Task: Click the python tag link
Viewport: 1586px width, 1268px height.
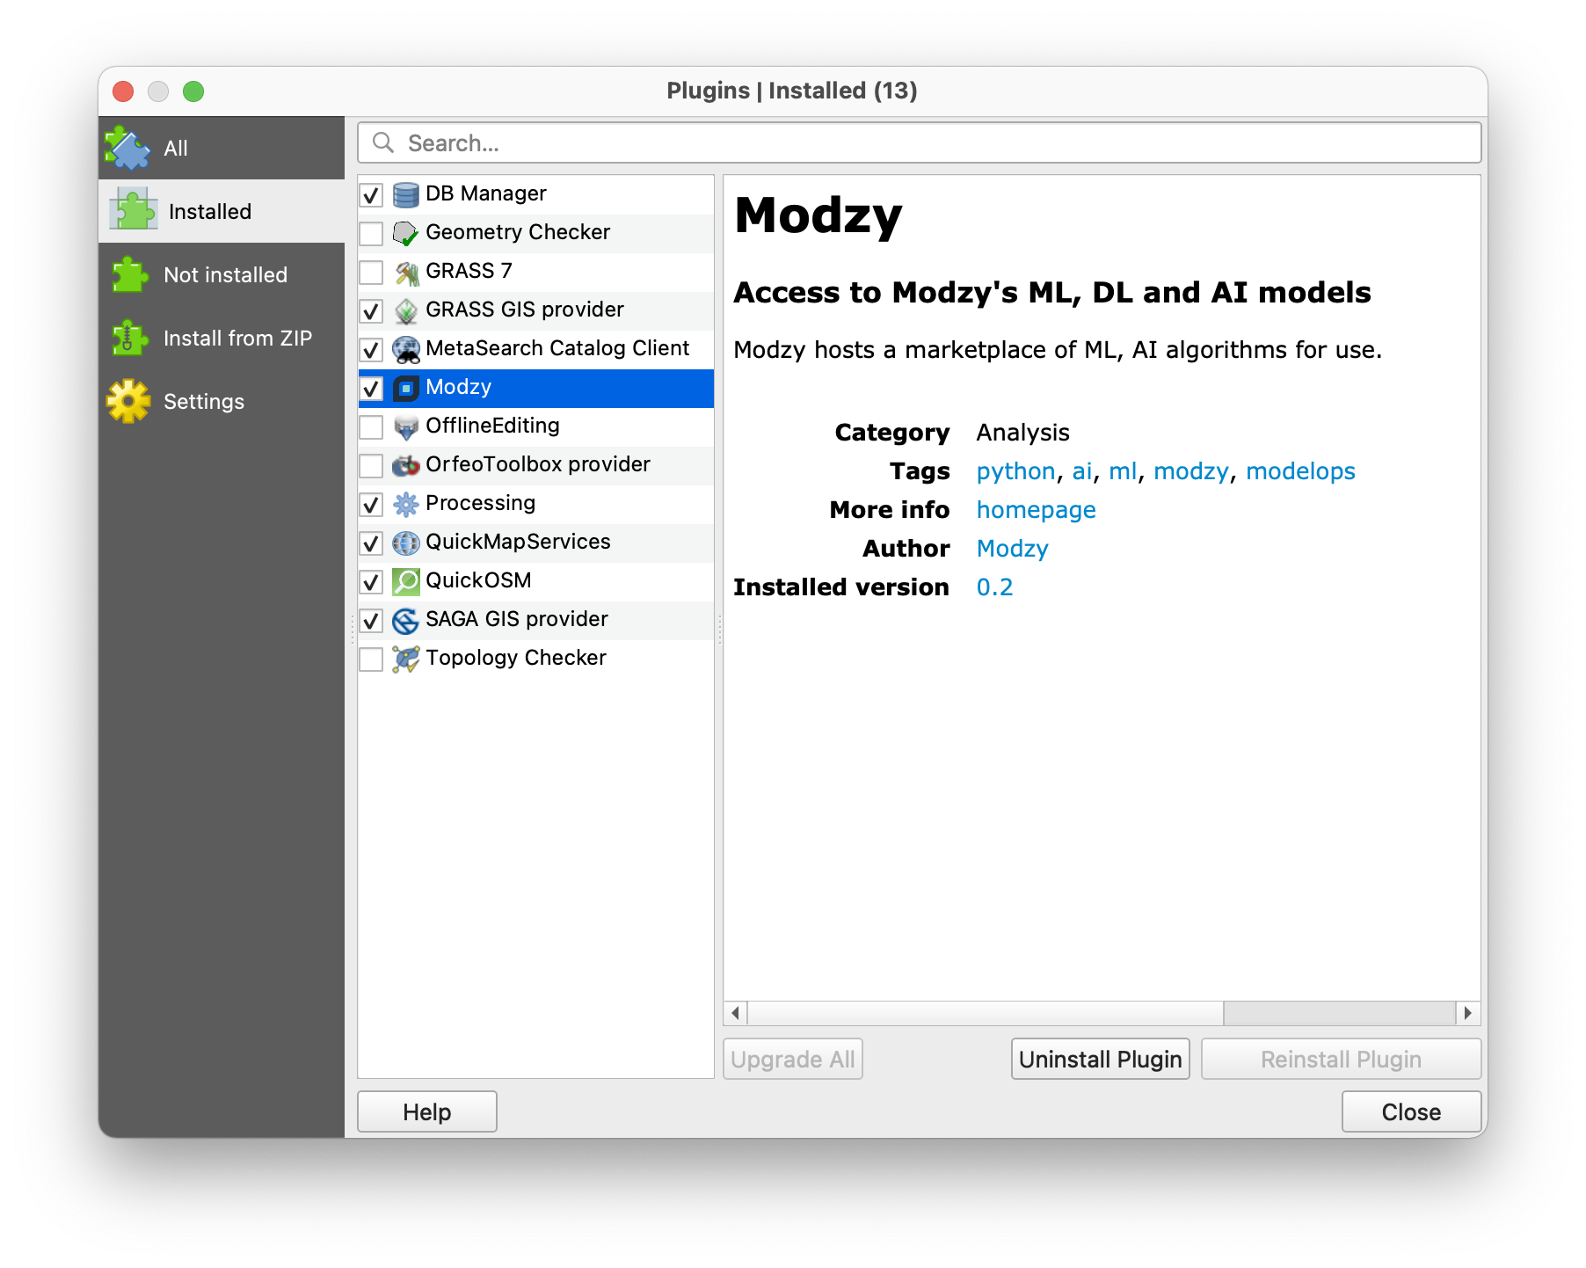Action: [x=1015, y=471]
